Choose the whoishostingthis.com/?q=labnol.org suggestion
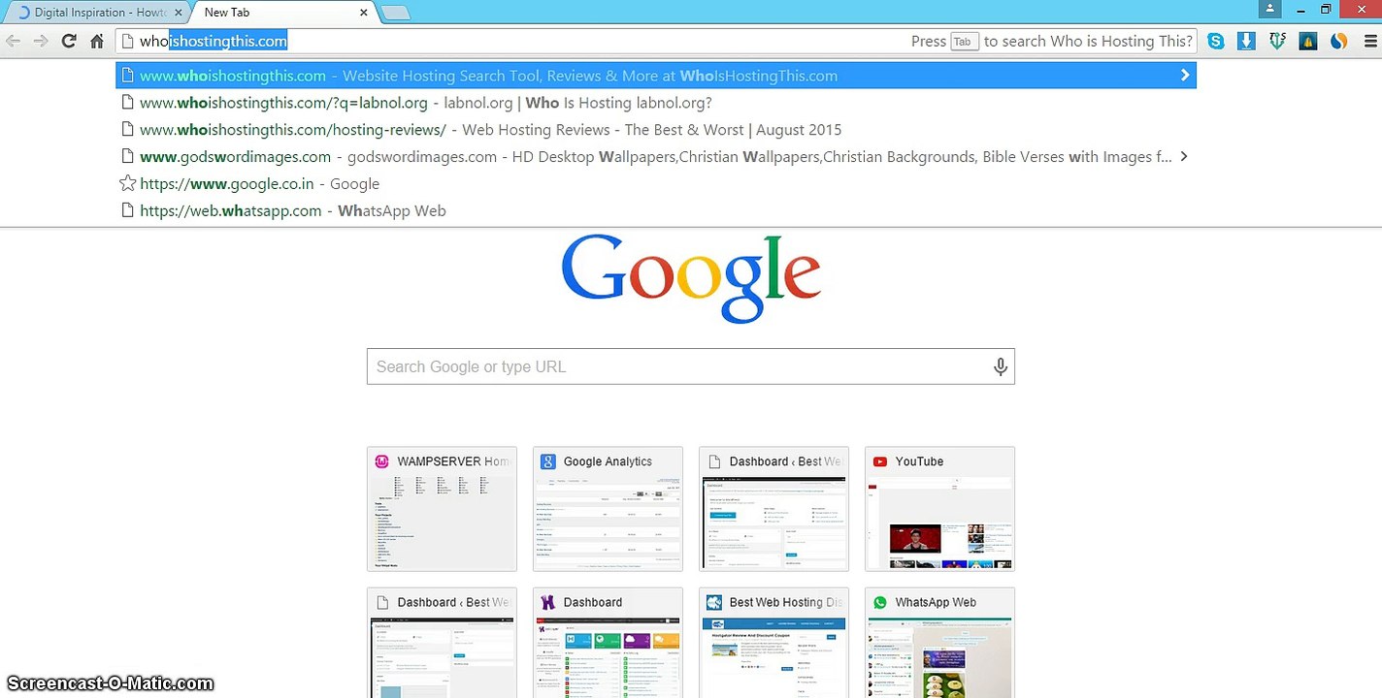This screenshot has width=1382, height=698. [x=656, y=103]
